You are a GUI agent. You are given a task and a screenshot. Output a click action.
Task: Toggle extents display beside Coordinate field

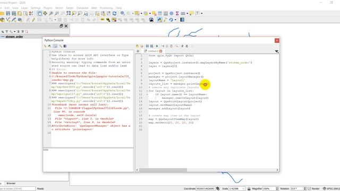(218, 189)
